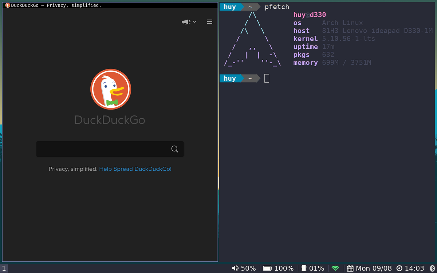Click the memory value 699M / 3751M

point(347,63)
